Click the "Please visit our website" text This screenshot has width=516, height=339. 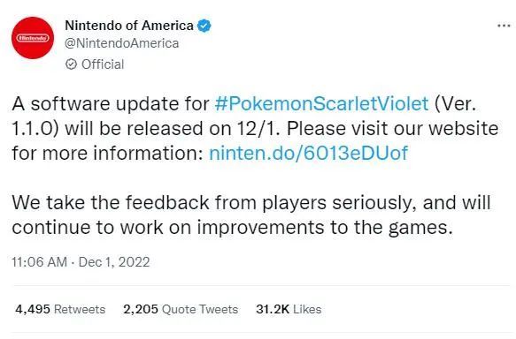tap(393, 128)
